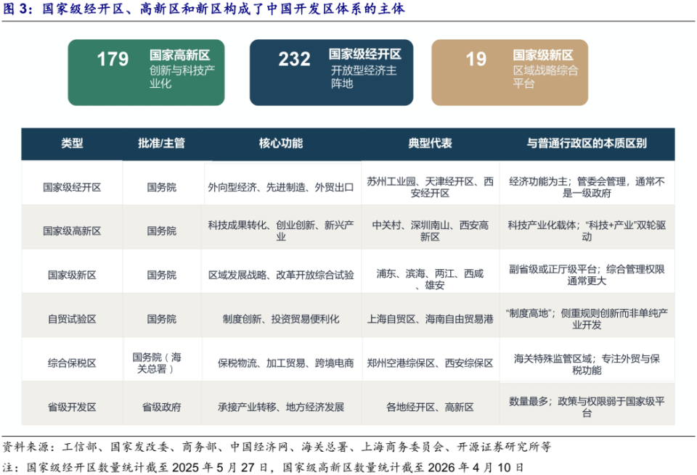Click the tan 19 国家级新区 card

pos(510,73)
